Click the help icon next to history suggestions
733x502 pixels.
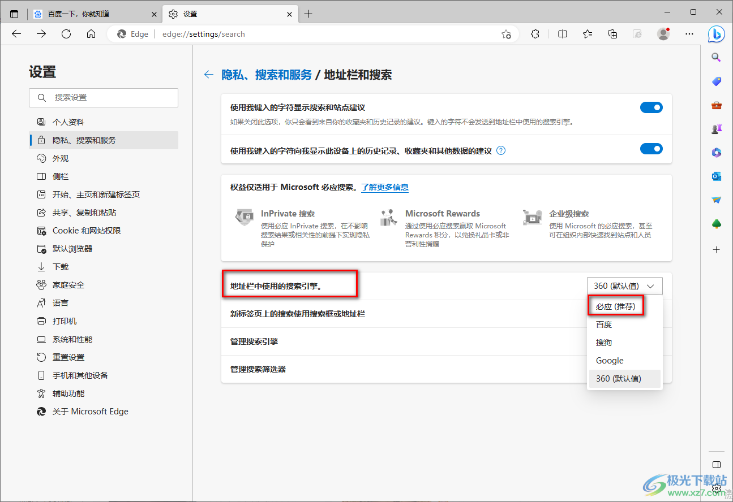(x=501, y=151)
